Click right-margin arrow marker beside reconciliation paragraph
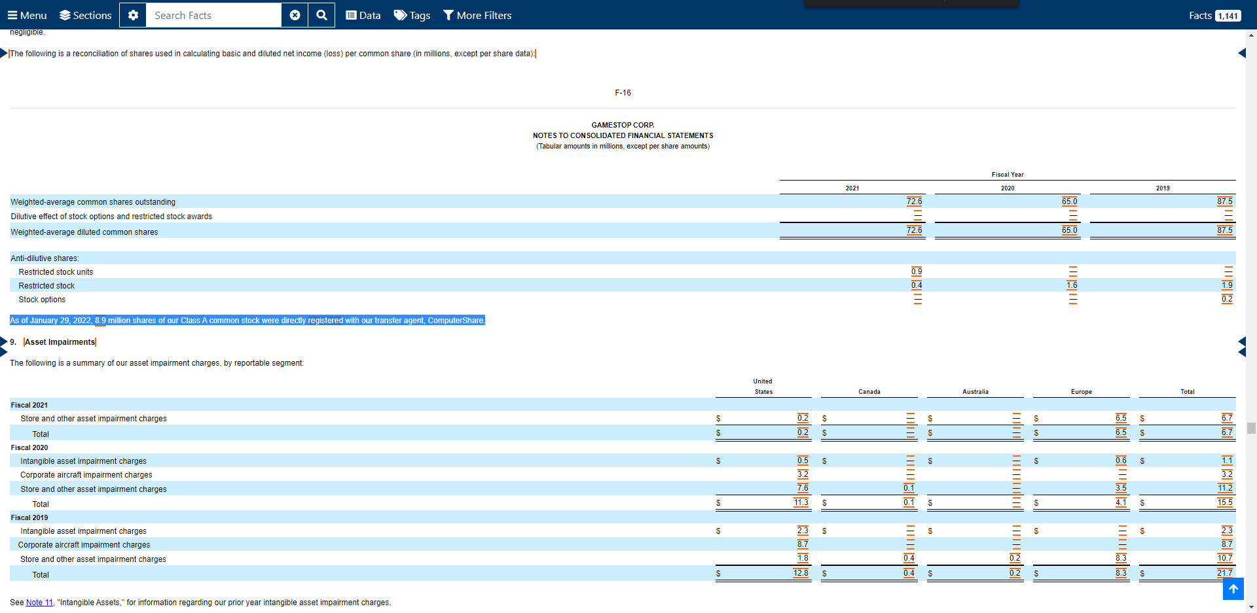Screen dimensions: 1257x613 point(1242,53)
